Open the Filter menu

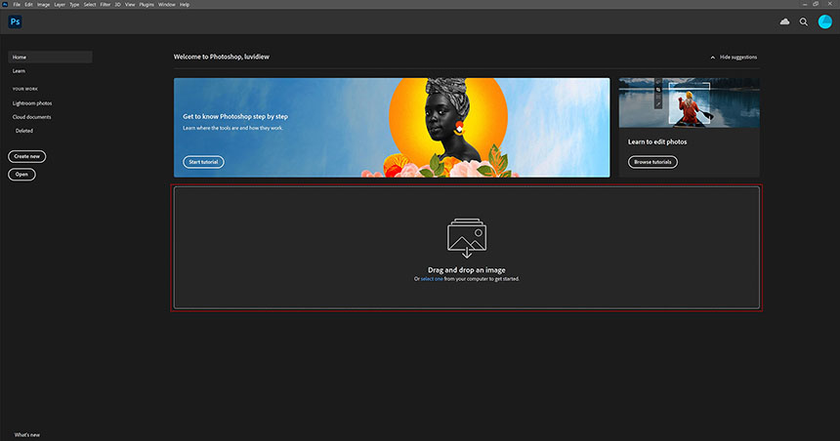(x=105, y=4)
